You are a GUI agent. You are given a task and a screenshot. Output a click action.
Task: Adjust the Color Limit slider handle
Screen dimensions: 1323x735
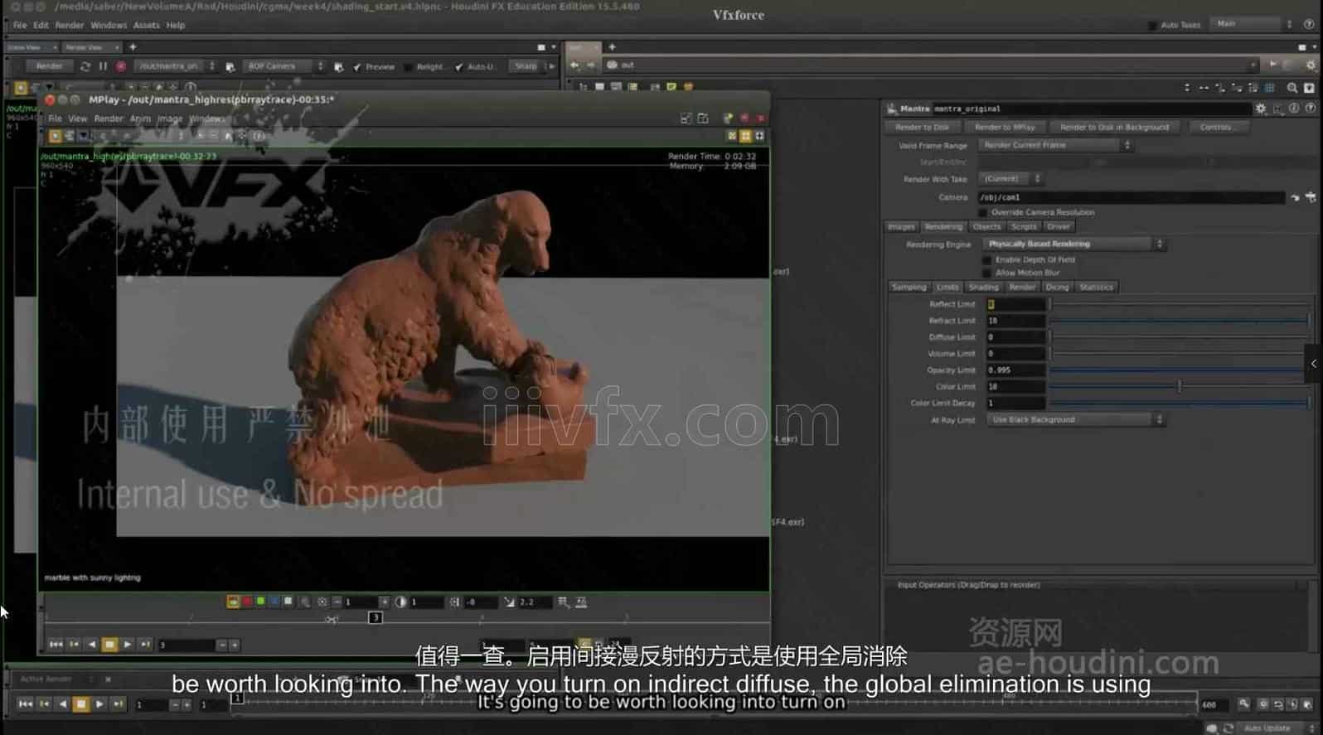(x=1180, y=387)
